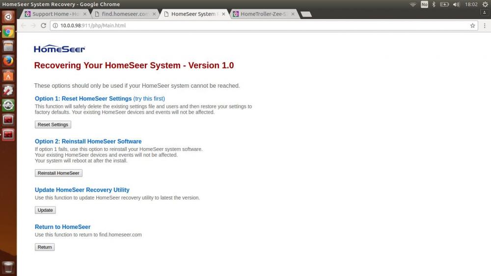
Task: Open the Trash in the launcher
Action: (x=8, y=267)
